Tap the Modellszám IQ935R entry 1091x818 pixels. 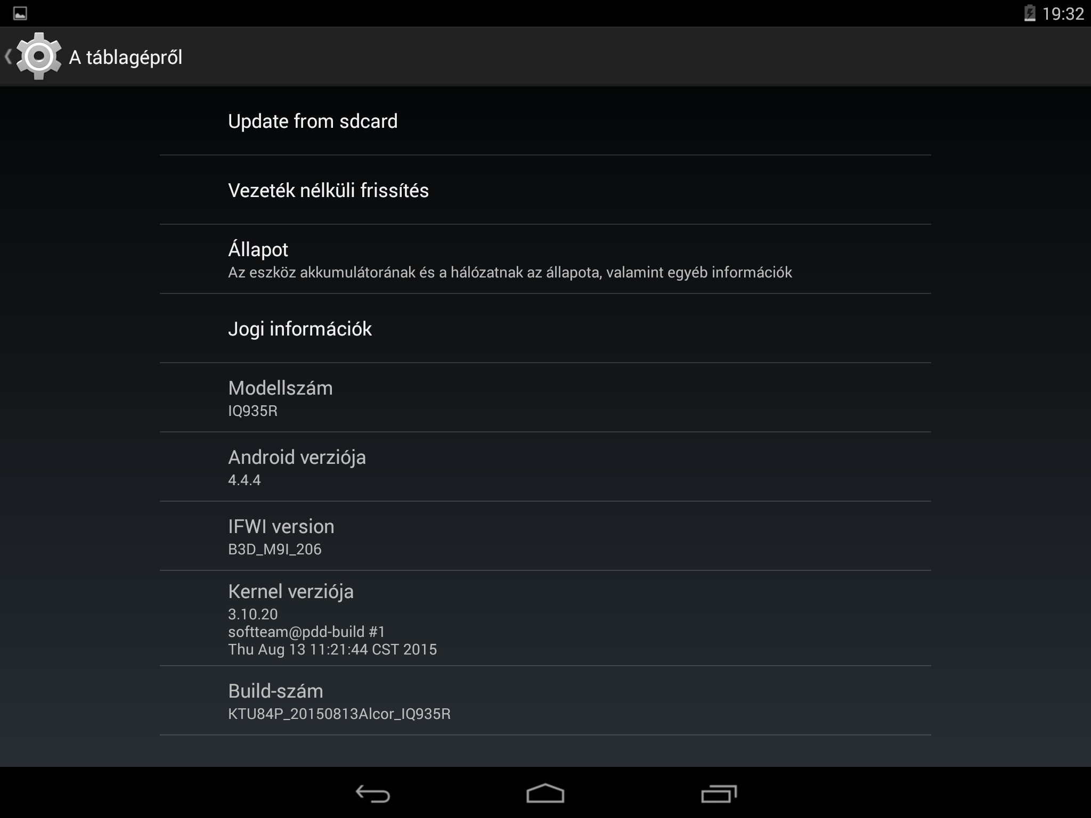point(545,398)
